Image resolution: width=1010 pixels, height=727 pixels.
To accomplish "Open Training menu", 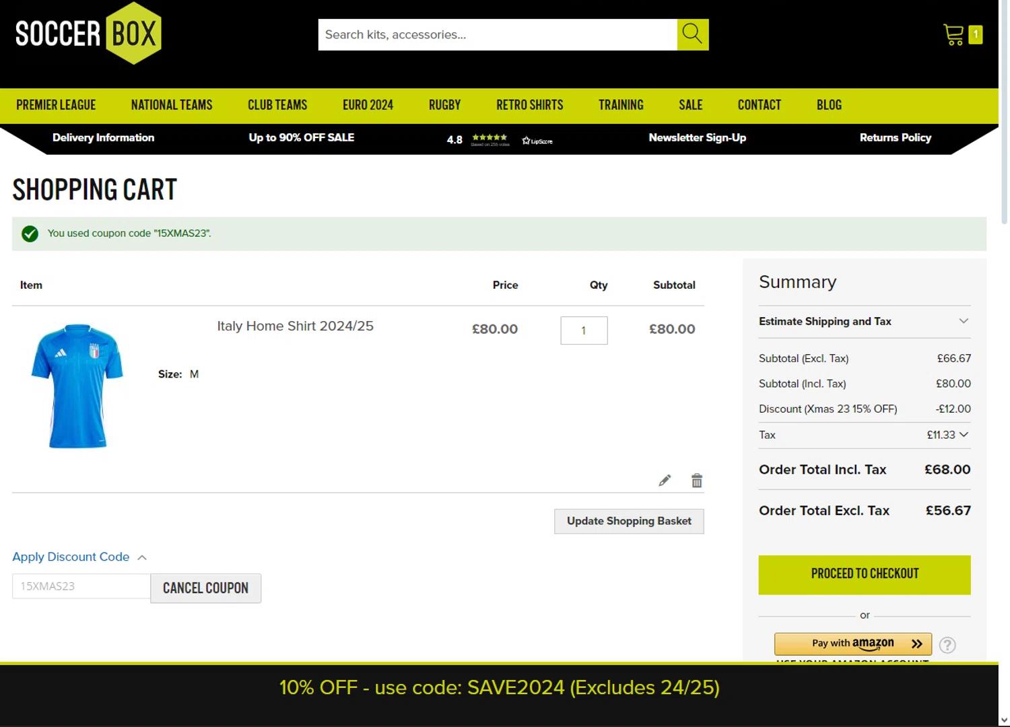I will pyautogui.click(x=621, y=105).
